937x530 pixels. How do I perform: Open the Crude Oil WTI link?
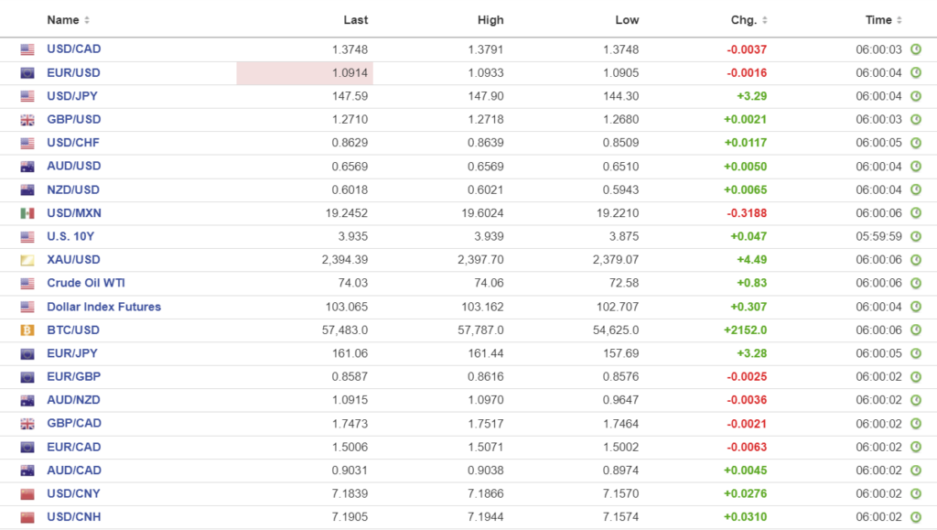[86, 283]
